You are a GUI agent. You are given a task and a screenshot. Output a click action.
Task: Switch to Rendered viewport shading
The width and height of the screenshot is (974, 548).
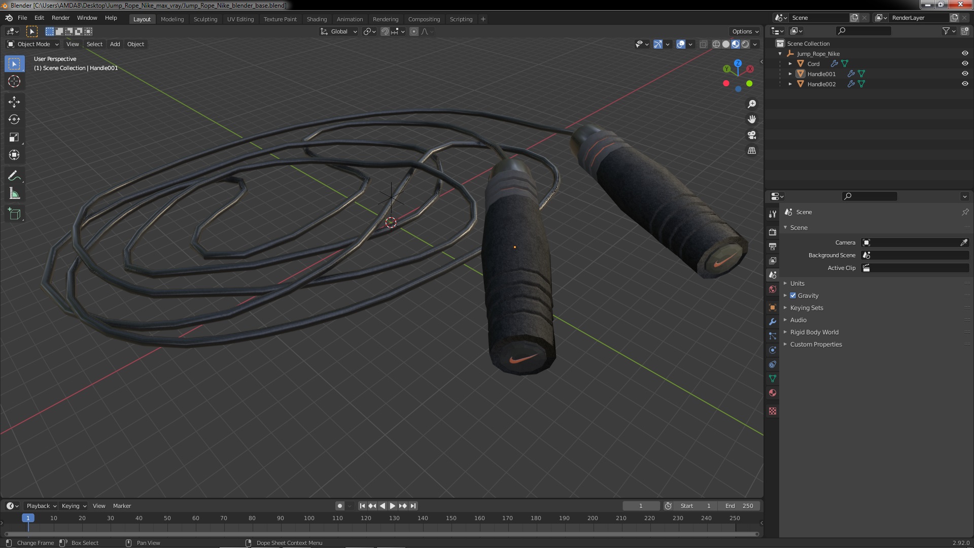point(745,44)
